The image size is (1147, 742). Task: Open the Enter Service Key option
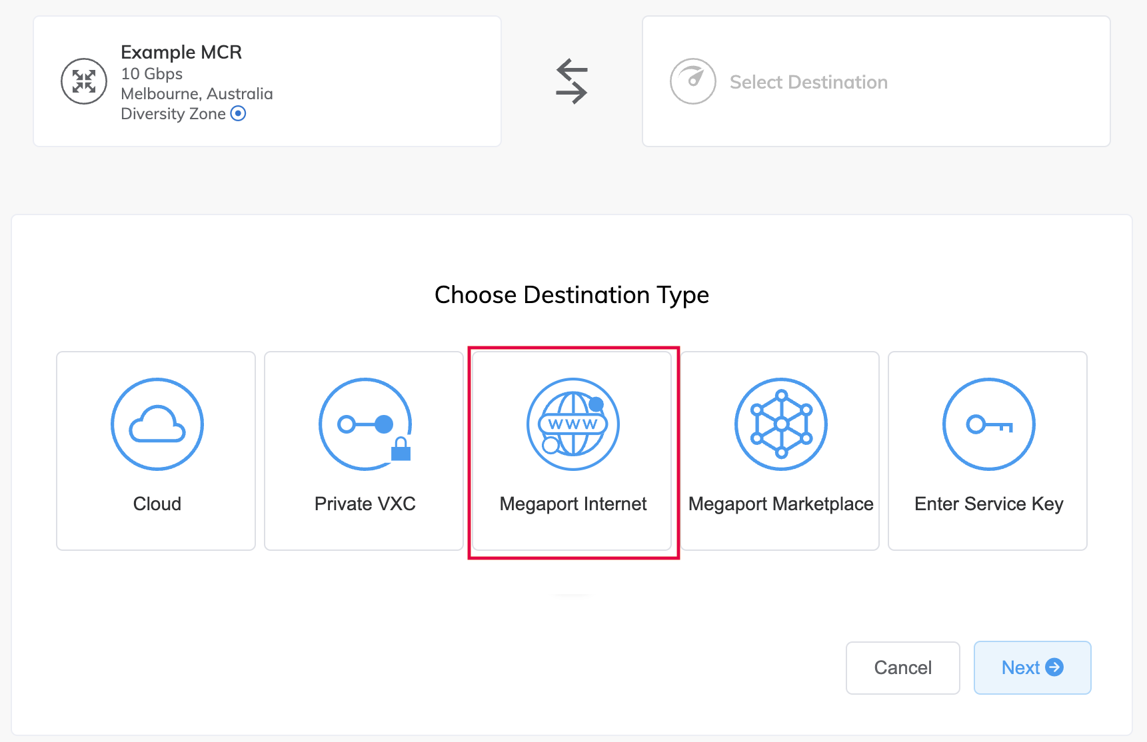coord(988,451)
